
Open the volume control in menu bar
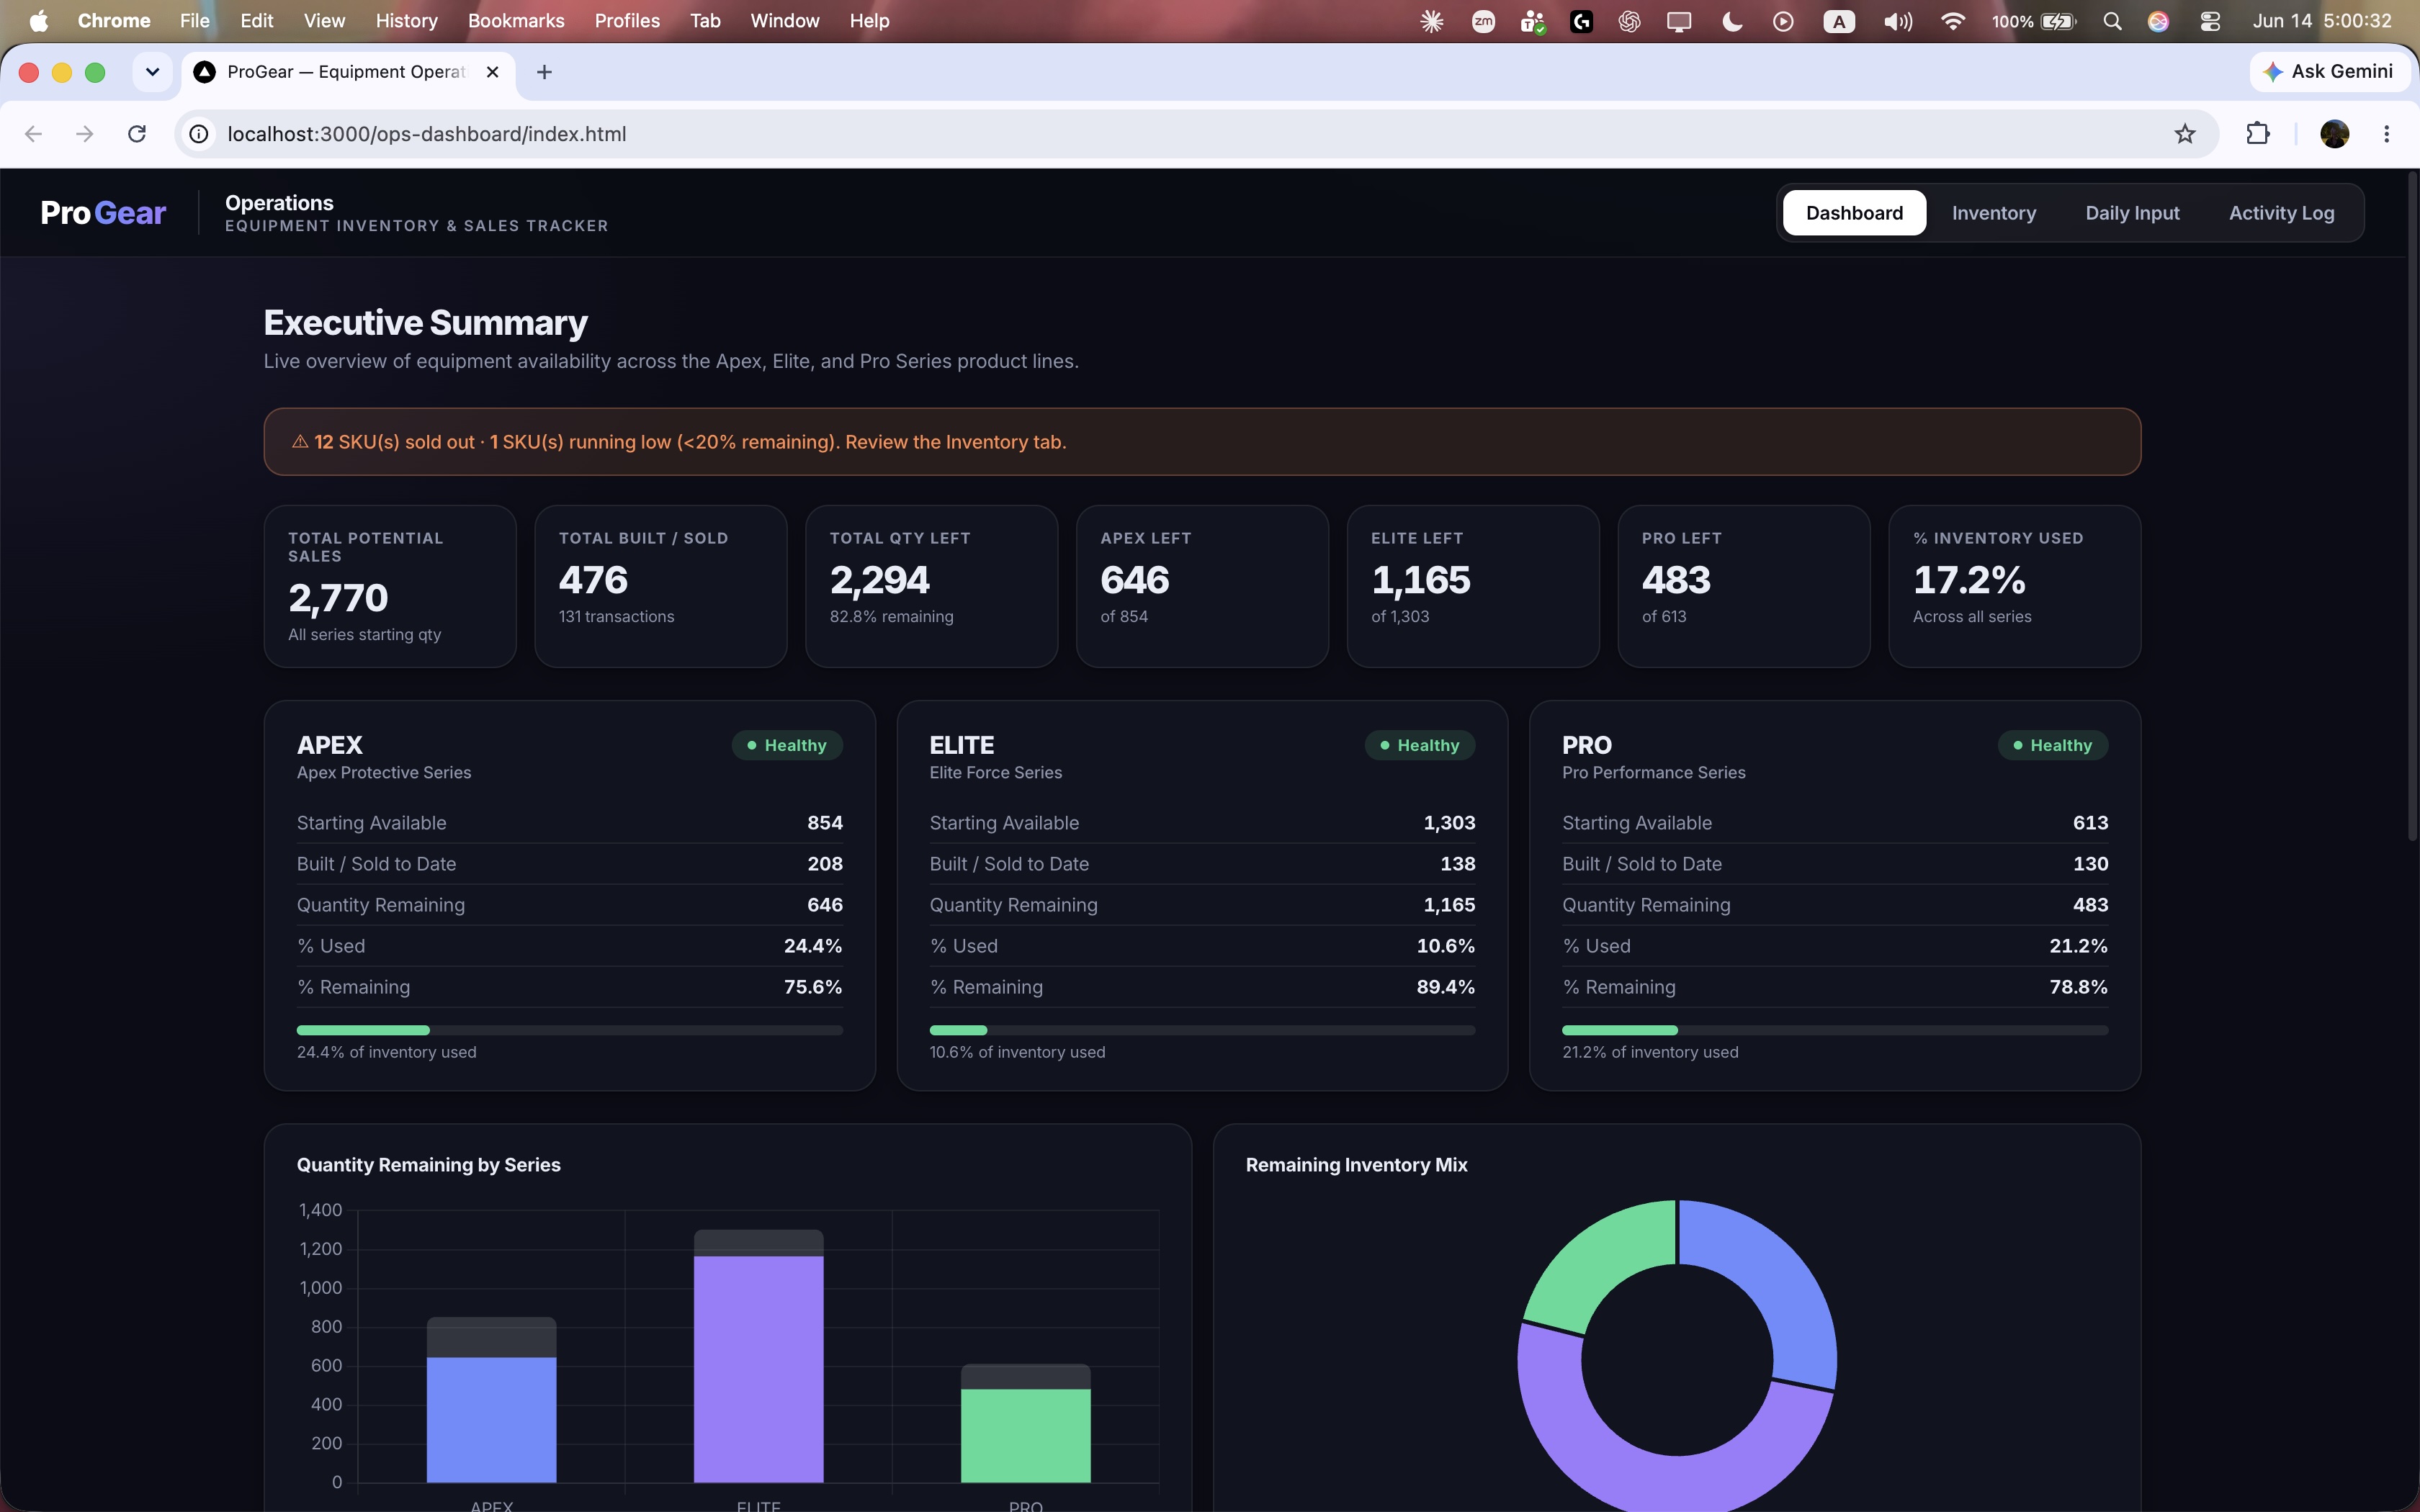pos(1897,21)
